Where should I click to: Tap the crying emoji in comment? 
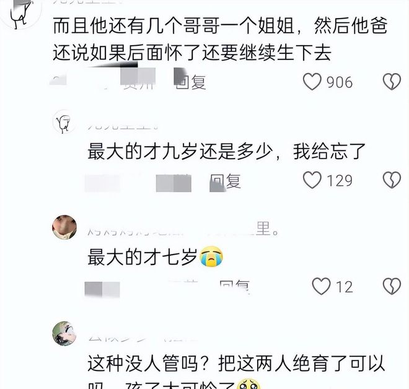point(211,256)
